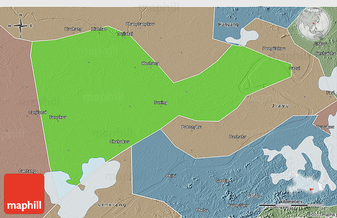The width and height of the screenshot is (337, 218).
Task: Select the Chibi label
Action: tap(171, 176)
